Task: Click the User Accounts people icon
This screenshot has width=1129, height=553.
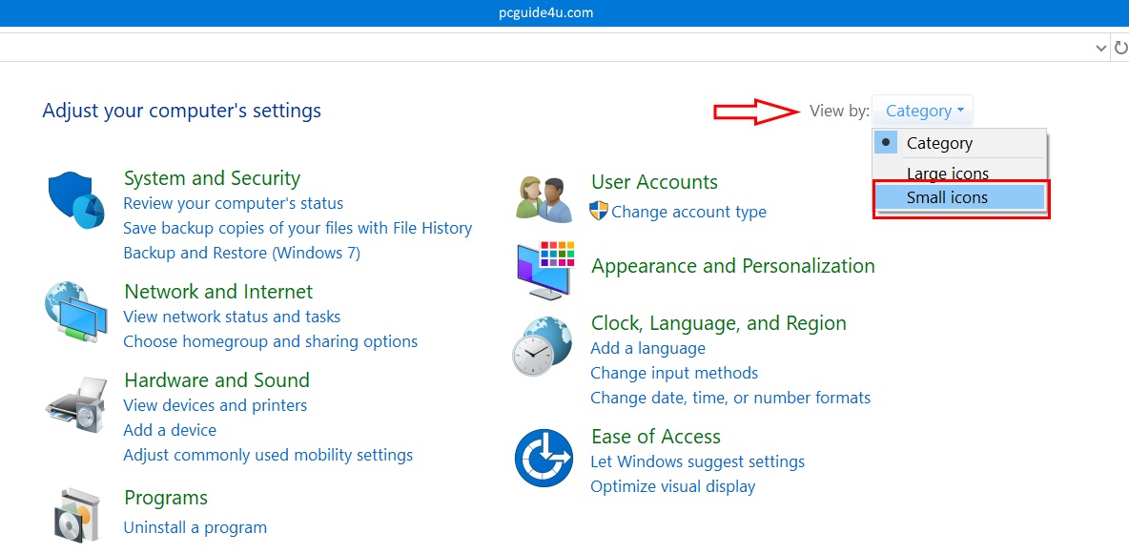Action: (x=544, y=198)
